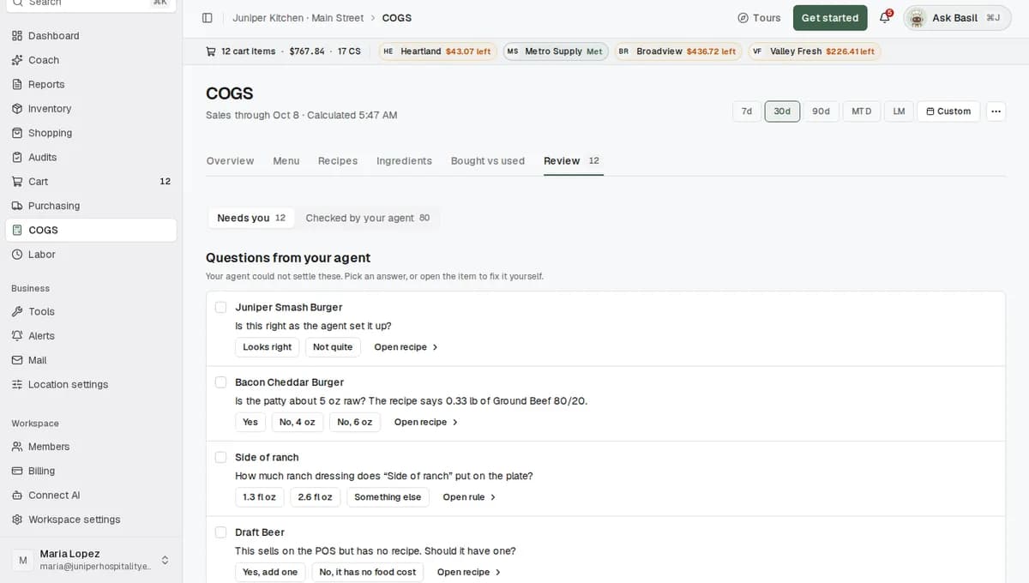Viewport: 1029px width, 583px height.
Task: Check the Side of ranch checkbox
Action: point(220,457)
